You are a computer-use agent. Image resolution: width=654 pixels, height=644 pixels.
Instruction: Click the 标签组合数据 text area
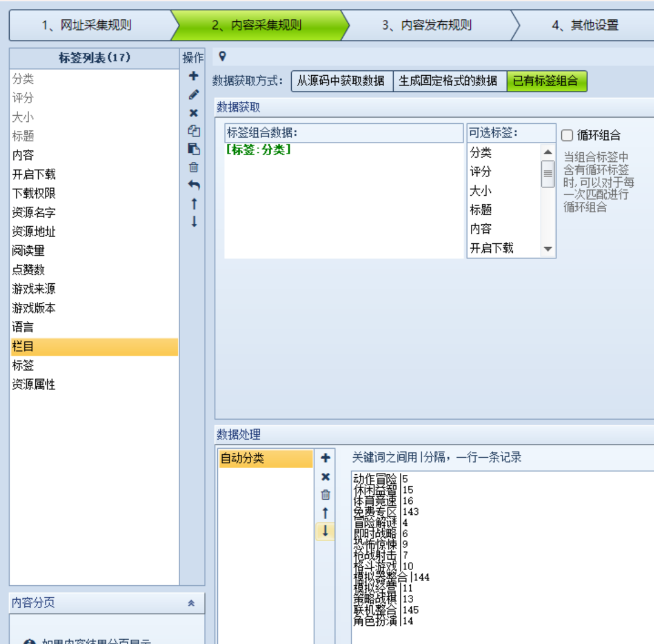pyautogui.click(x=343, y=200)
